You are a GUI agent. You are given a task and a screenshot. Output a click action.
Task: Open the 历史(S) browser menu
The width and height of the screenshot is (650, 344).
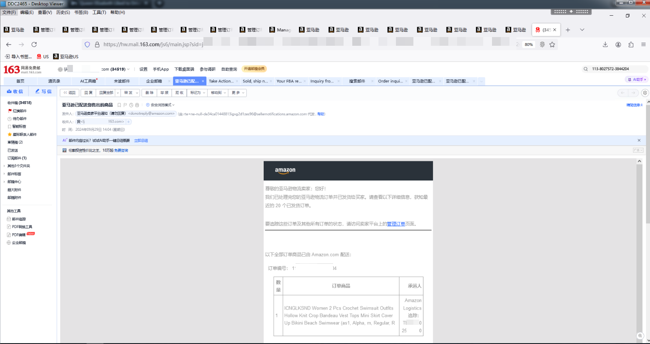[x=63, y=12]
